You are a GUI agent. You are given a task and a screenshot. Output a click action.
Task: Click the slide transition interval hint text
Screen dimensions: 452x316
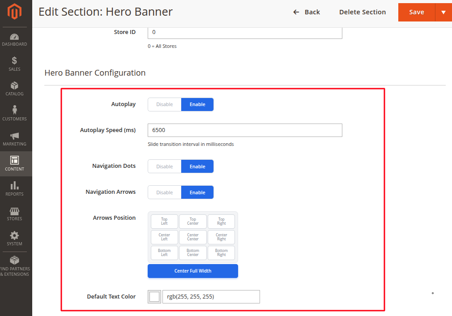[x=191, y=144]
